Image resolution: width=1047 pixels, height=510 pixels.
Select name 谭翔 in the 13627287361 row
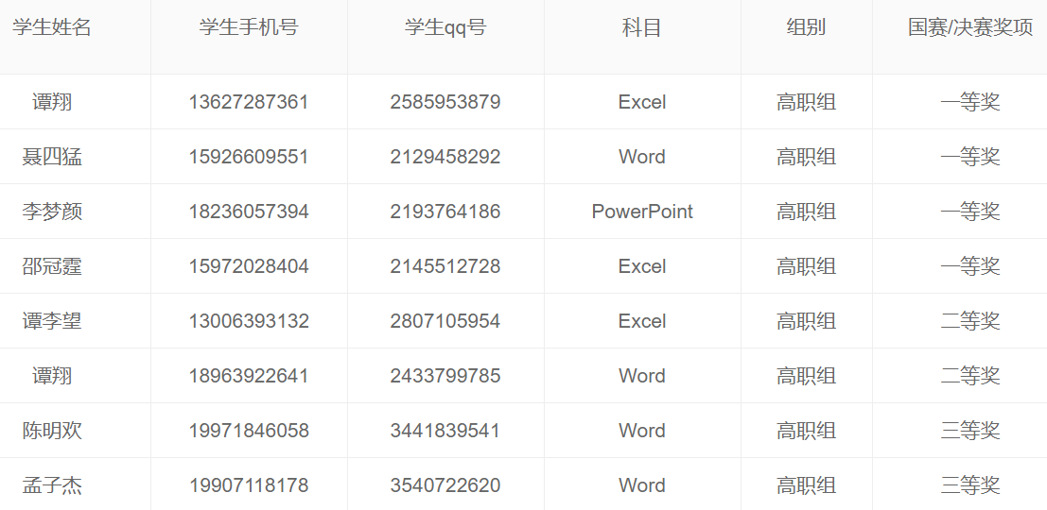[x=52, y=102]
